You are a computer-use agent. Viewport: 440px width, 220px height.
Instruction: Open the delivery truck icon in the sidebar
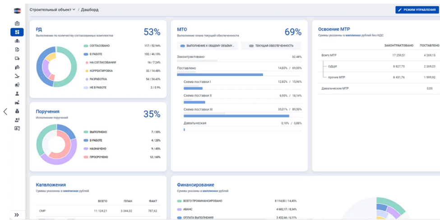(17, 58)
